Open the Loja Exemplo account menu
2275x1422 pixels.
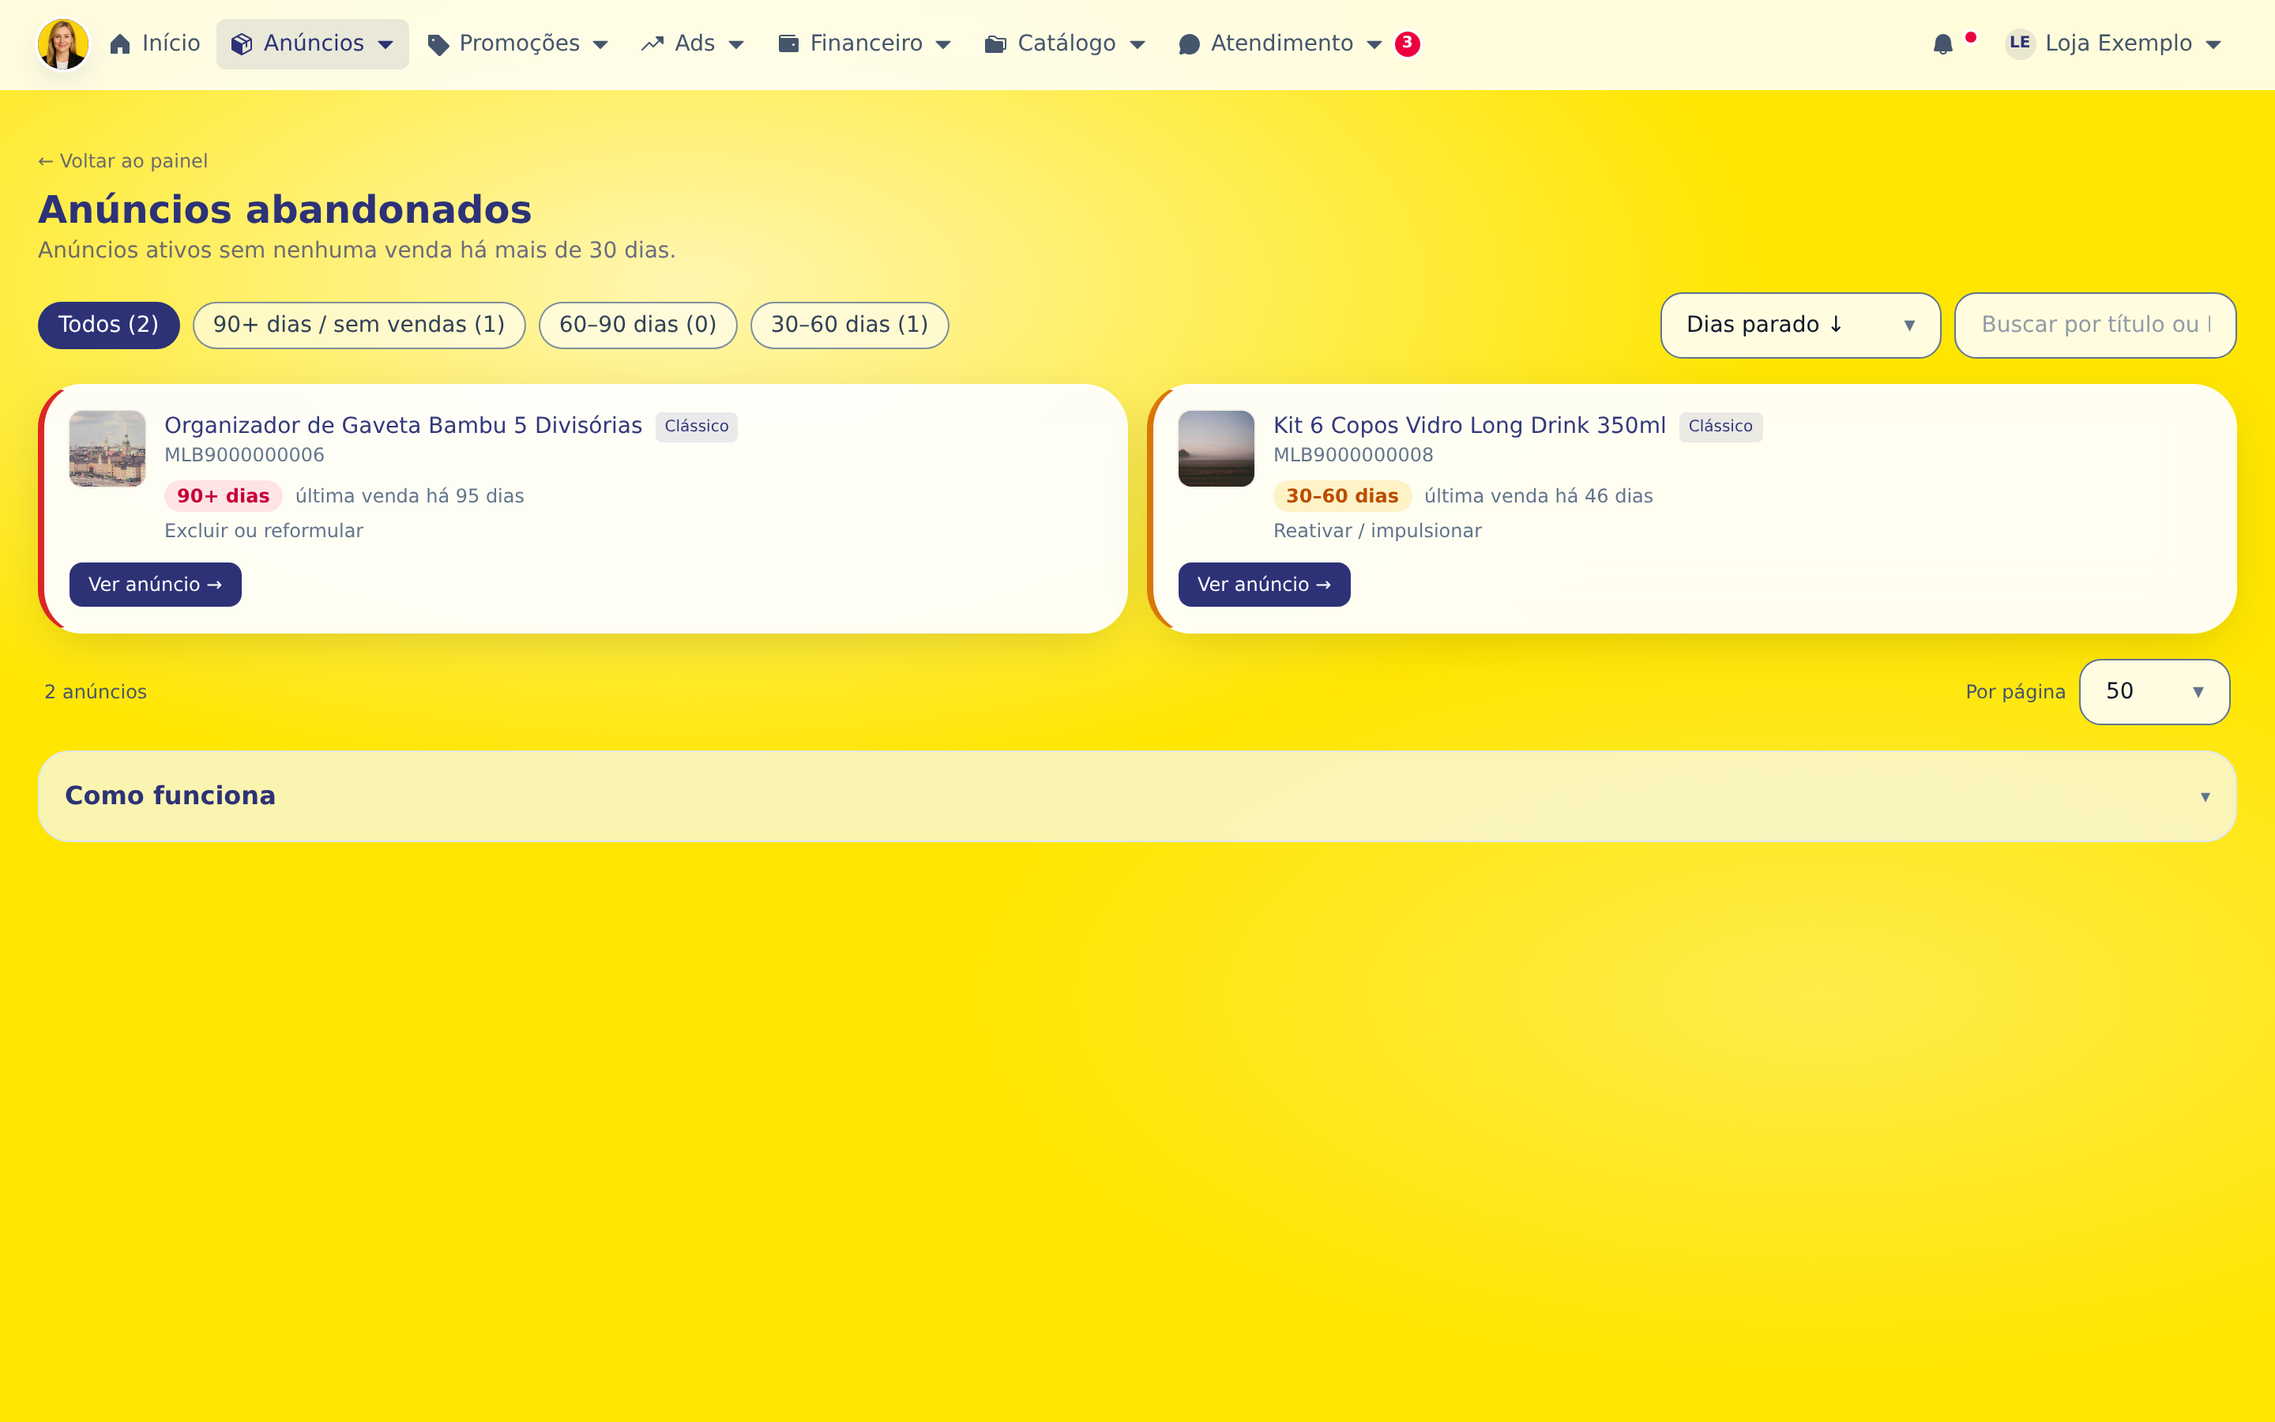pos(2114,44)
